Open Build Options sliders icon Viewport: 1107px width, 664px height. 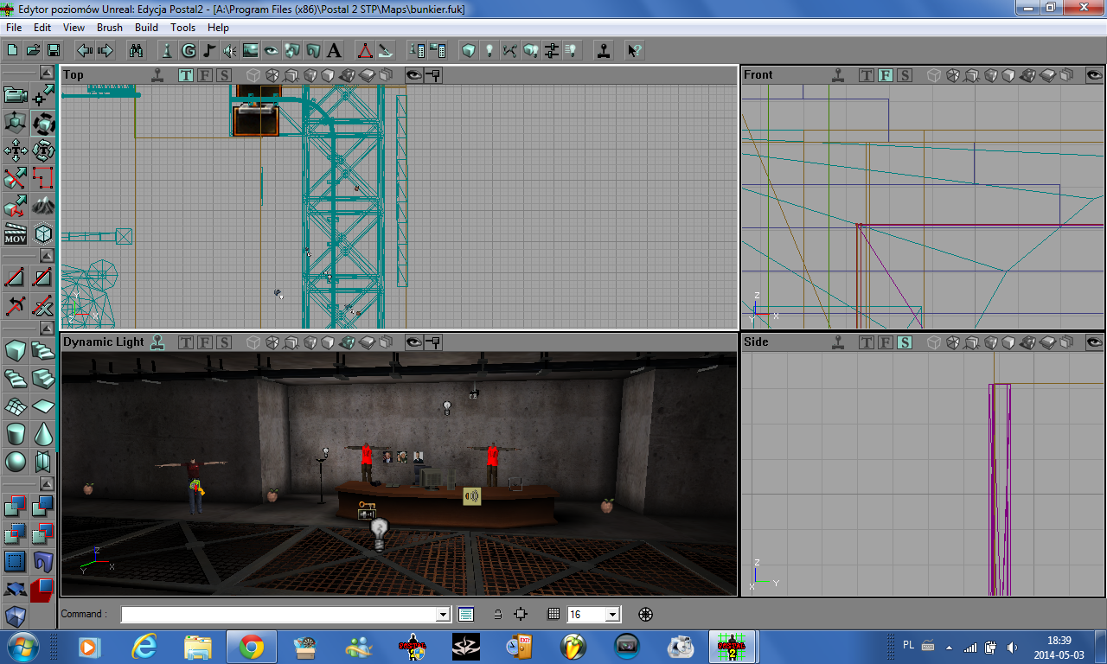[x=552, y=50]
